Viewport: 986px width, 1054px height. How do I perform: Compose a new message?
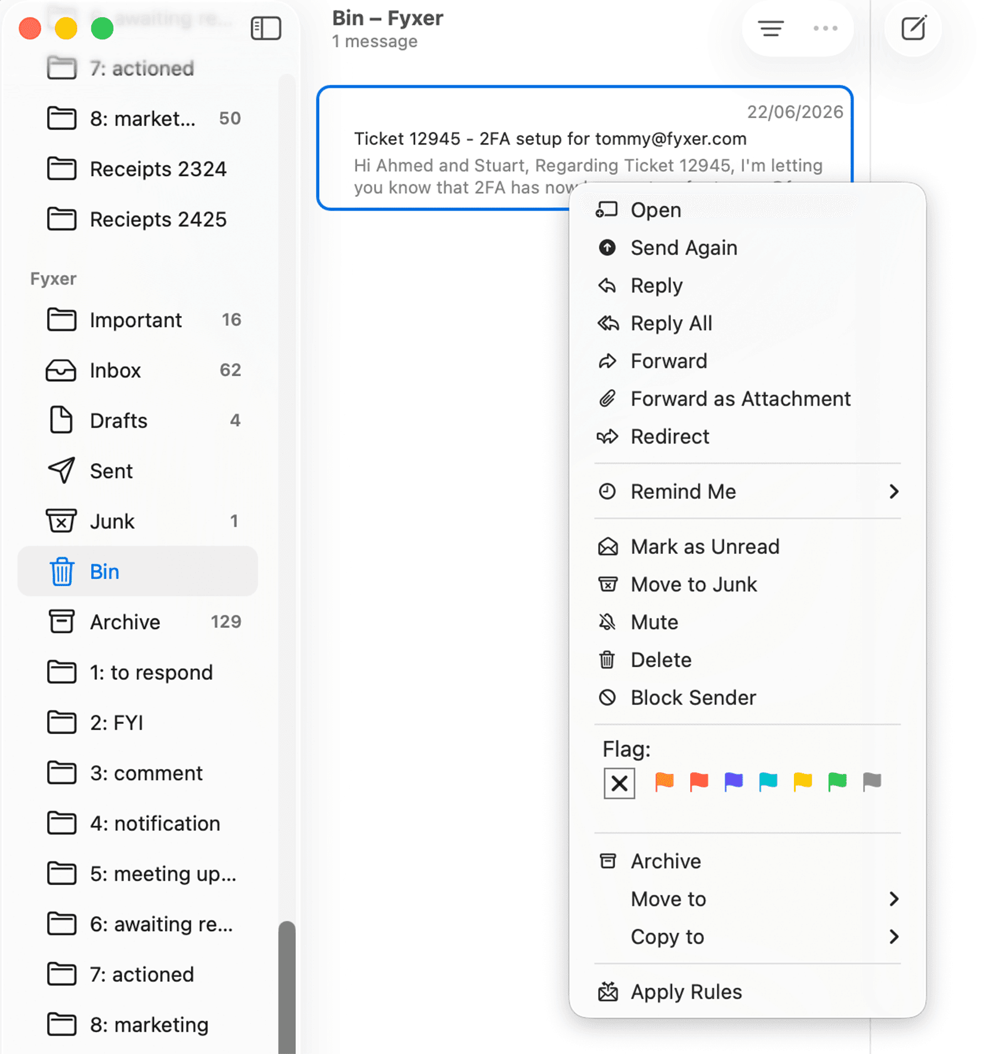(913, 28)
